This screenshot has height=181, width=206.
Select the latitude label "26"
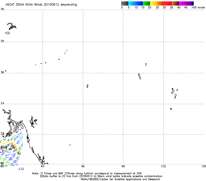tap(2, 72)
